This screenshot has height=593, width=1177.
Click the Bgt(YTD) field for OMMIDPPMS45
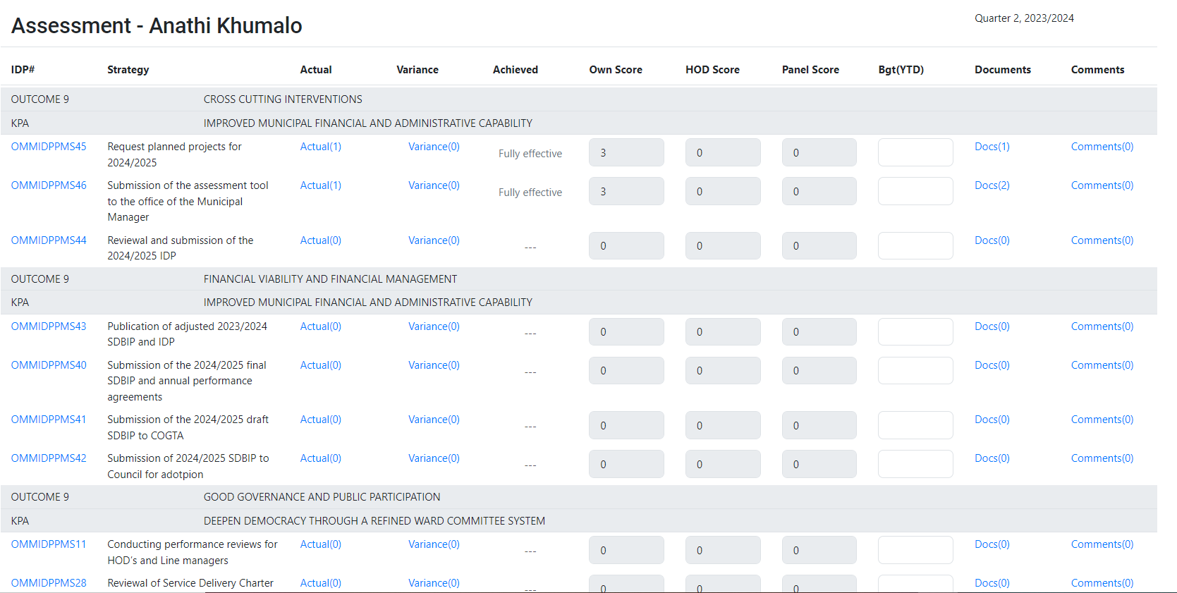[x=915, y=152]
